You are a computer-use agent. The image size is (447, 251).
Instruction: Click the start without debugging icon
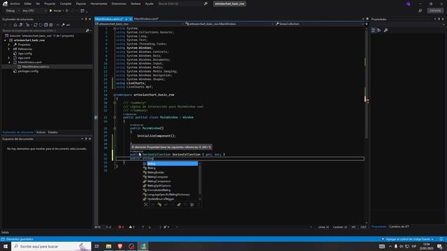click(67, 11)
